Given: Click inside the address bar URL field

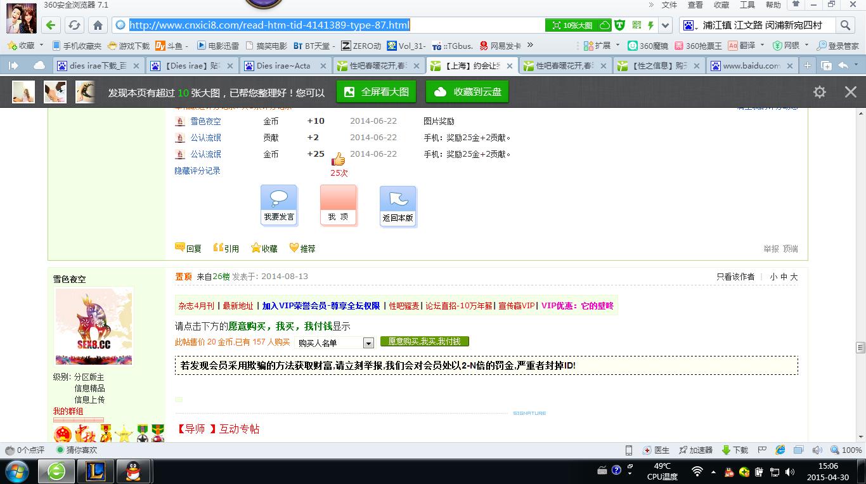Looking at the screenshot, I should 269,25.
